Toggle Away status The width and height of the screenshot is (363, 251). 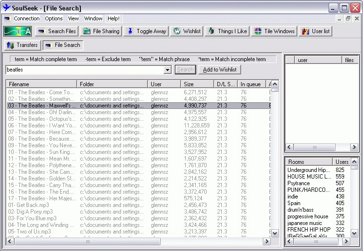click(146, 31)
